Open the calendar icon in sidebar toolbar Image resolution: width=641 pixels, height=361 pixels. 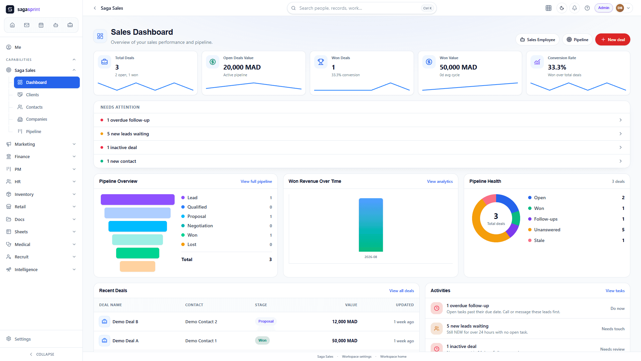click(41, 25)
